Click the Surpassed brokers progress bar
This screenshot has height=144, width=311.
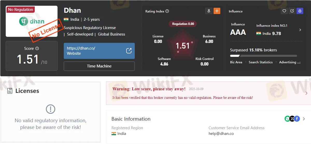[264, 56]
